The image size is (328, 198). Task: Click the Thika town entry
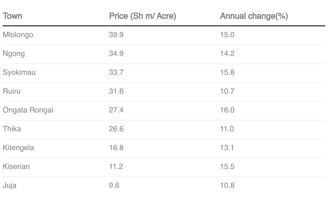[x=12, y=129]
